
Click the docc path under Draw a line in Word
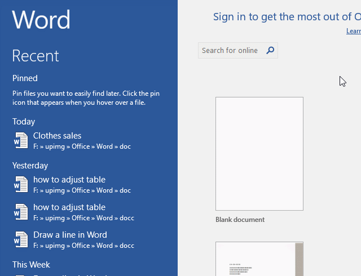tap(83, 246)
